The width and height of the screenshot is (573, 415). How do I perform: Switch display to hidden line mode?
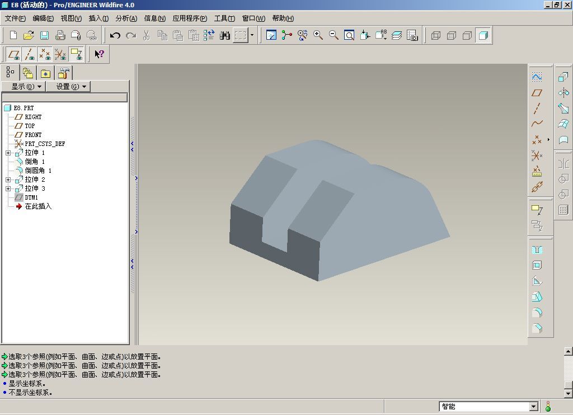tap(452, 35)
